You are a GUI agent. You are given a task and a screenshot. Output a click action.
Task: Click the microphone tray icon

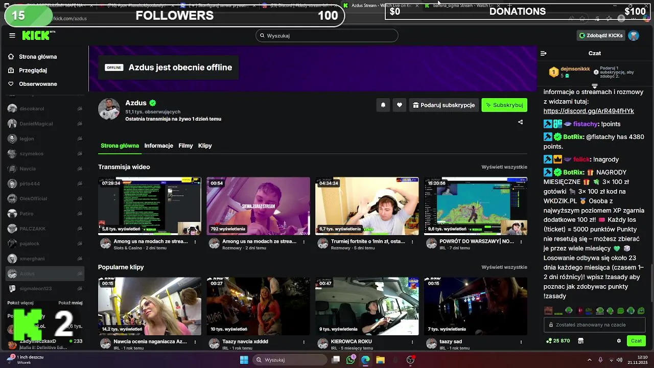tap(600, 360)
